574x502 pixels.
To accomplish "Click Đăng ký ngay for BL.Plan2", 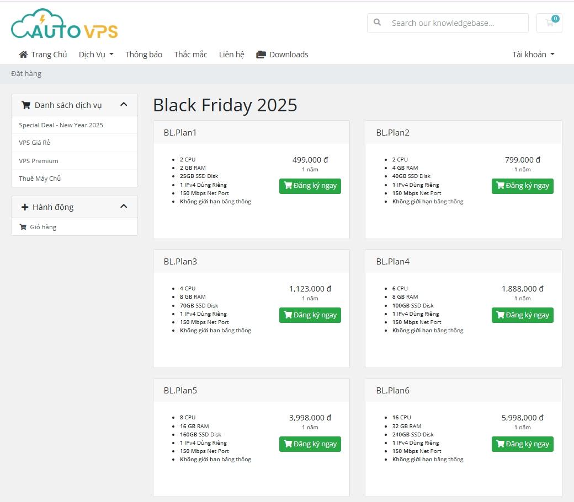I will pos(522,186).
